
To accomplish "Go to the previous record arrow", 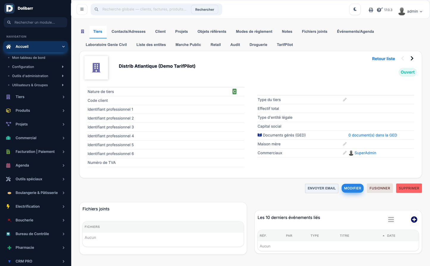I will coord(403,58).
